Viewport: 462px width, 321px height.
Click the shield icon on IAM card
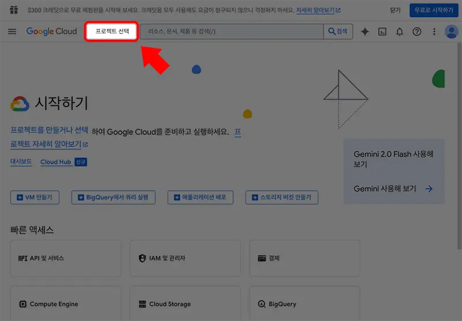click(142, 258)
